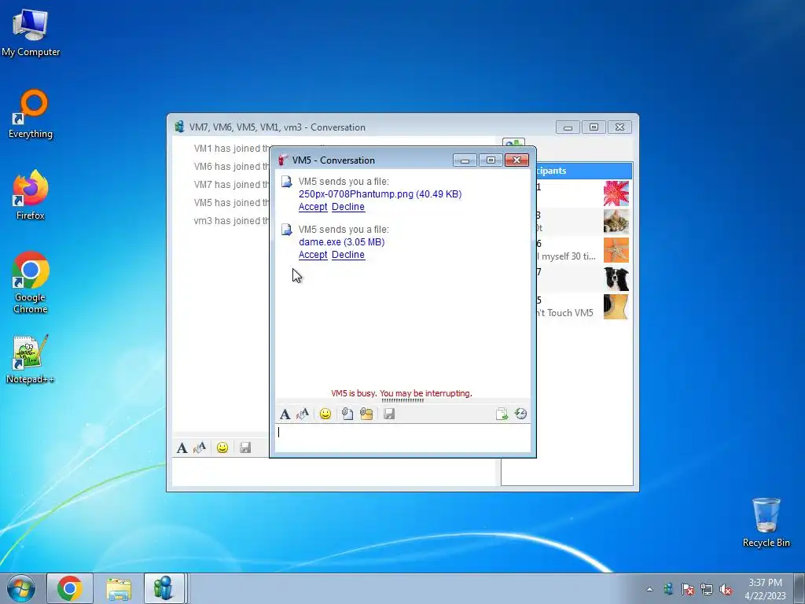Click file icon beside dame.exe transfer
Image resolution: width=805 pixels, height=604 pixels.
point(286,230)
